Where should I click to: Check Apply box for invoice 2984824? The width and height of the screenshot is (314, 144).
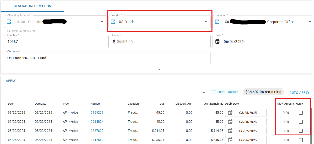point(301,122)
